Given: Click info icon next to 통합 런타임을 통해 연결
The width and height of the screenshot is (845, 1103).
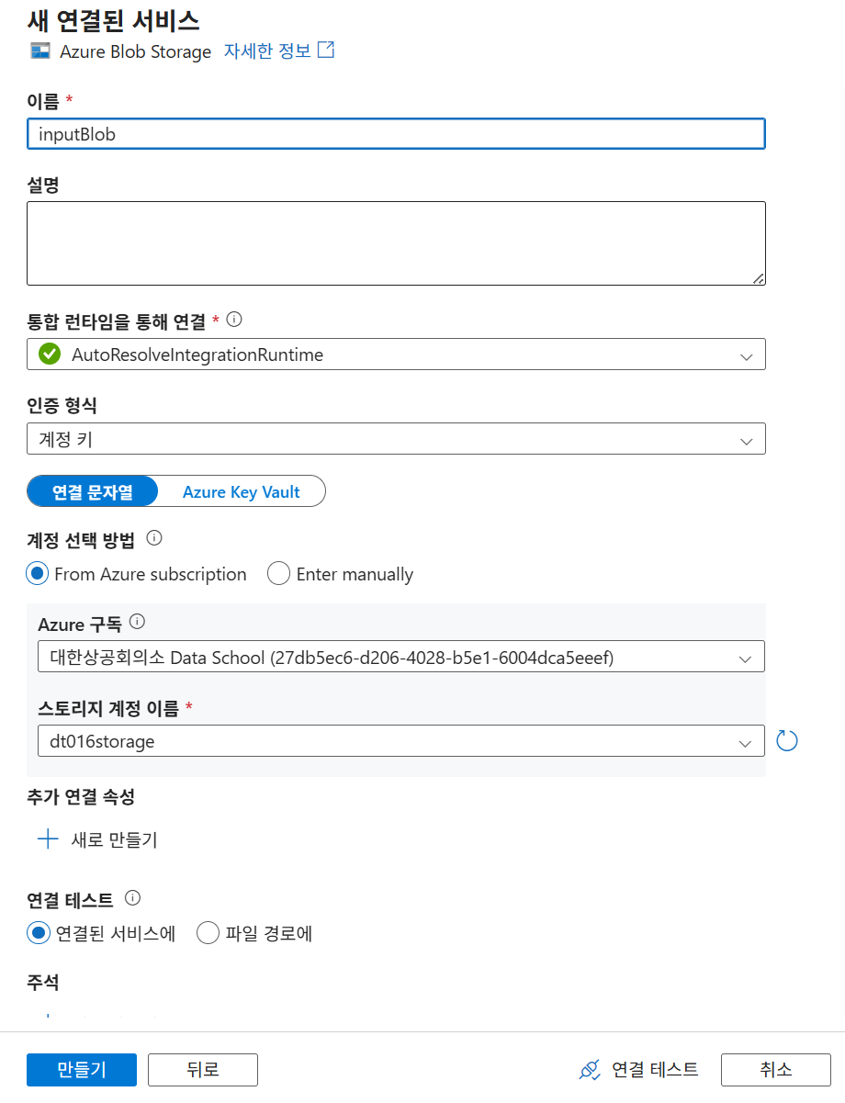Looking at the screenshot, I should pos(234,320).
